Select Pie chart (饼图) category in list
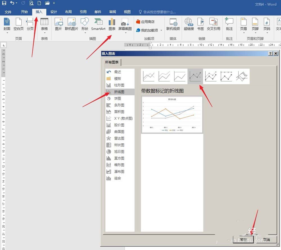The width and height of the screenshot is (281, 250). 117,98
